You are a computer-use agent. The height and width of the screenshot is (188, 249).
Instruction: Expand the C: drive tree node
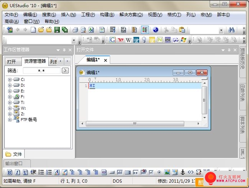pos(10,79)
